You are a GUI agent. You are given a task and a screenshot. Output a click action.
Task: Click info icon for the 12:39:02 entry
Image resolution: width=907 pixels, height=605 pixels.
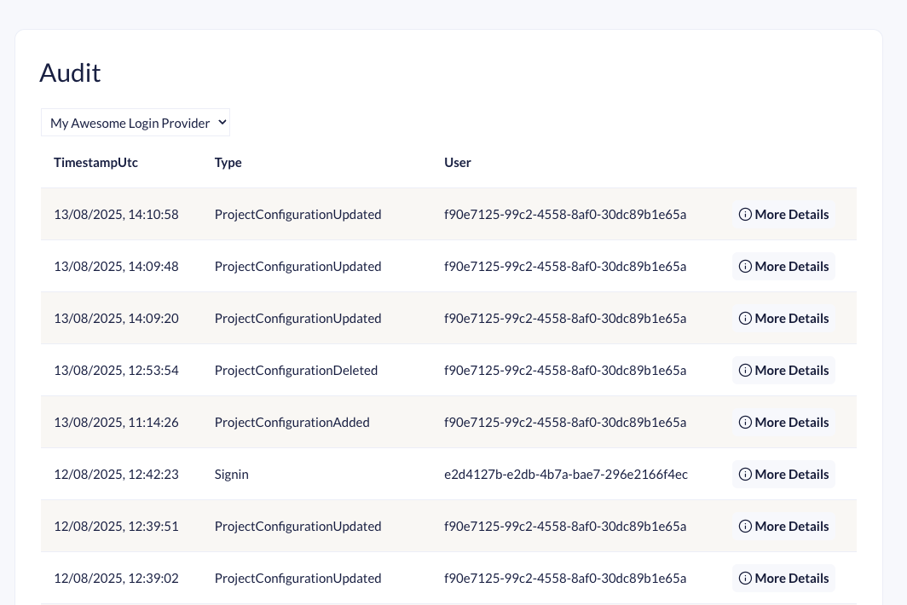pos(745,579)
